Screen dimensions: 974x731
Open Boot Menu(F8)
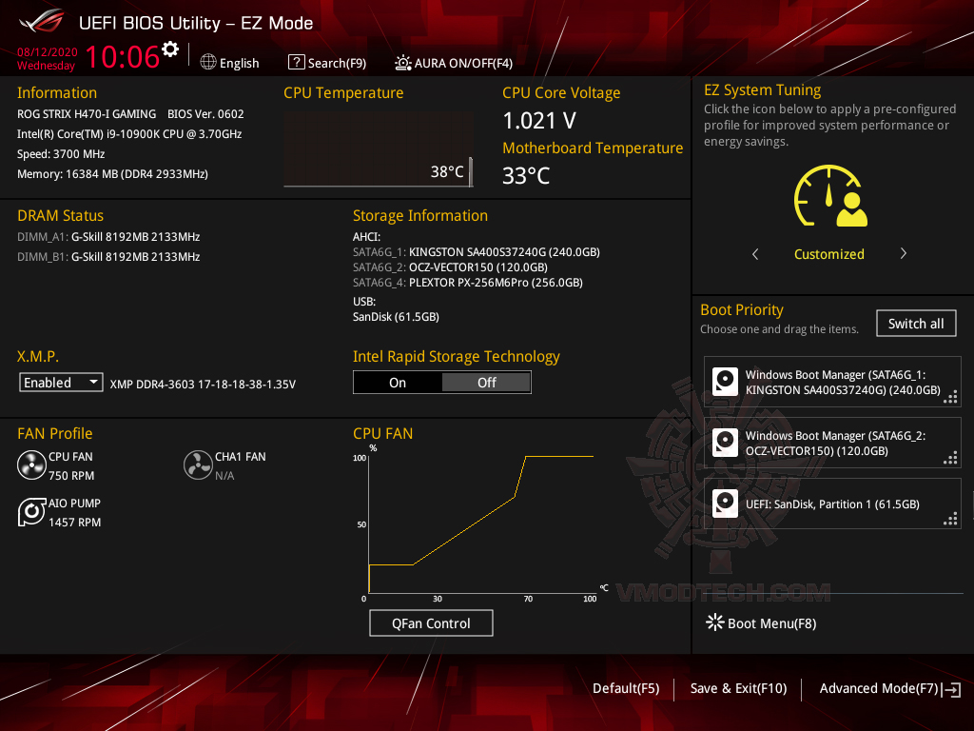point(762,622)
